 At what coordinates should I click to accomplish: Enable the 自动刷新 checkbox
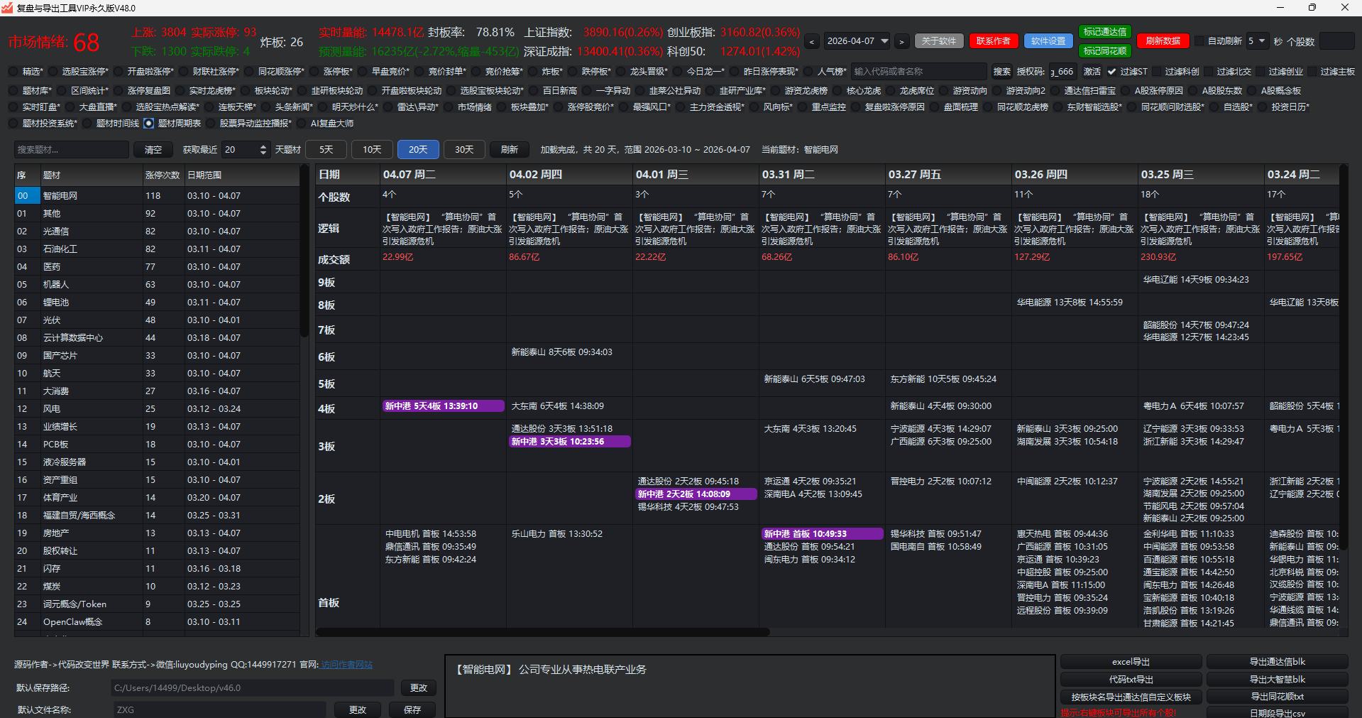point(1200,41)
